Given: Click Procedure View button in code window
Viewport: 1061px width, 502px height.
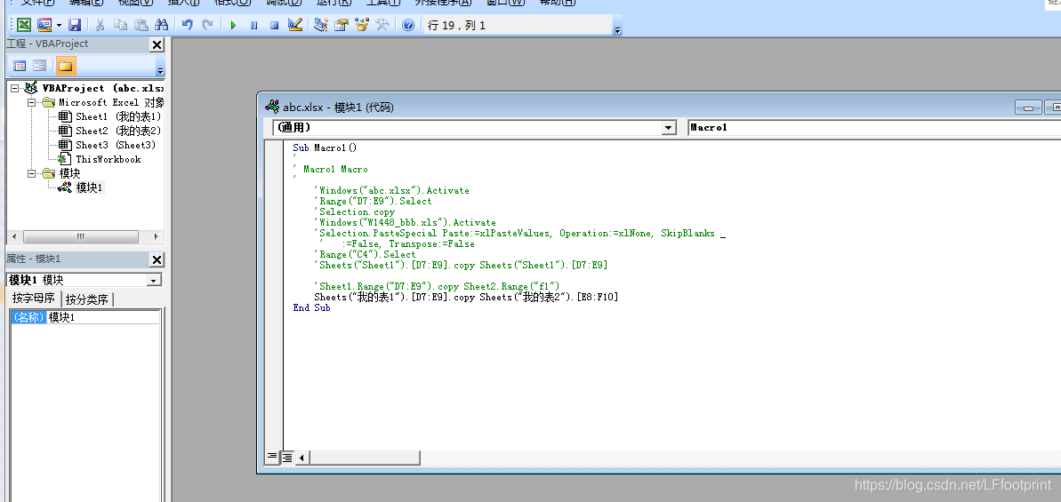Looking at the screenshot, I should (x=272, y=458).
